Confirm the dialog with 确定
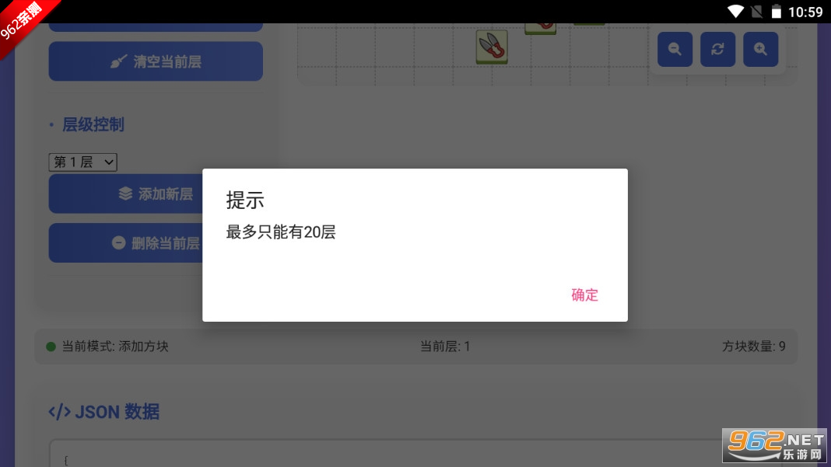 pyautogui.click(x=584, y=295)
